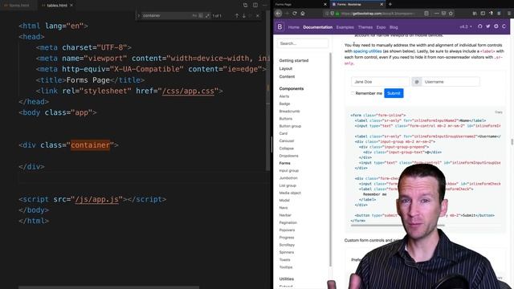Click the code sample horizontal scrollbar
The height and width of the screenshot is (289, 514).
click(x=398, y=226)
